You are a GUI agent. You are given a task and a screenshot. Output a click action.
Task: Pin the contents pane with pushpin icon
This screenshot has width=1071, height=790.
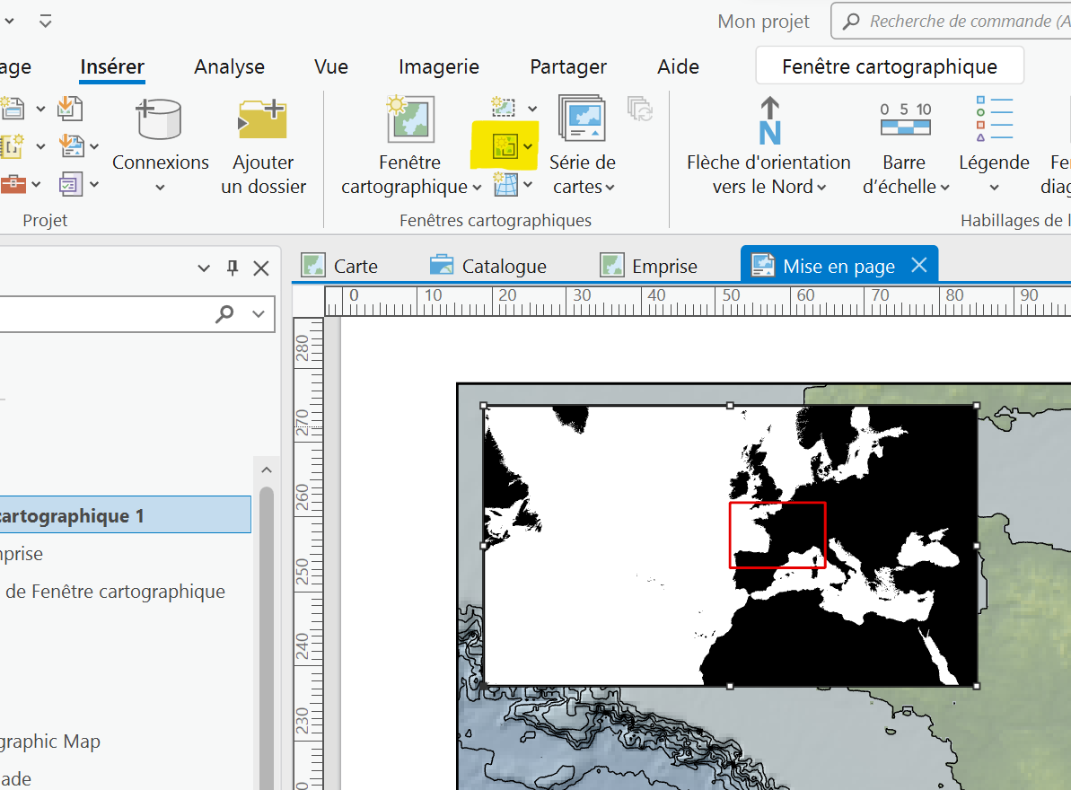[x=233, y=268]
